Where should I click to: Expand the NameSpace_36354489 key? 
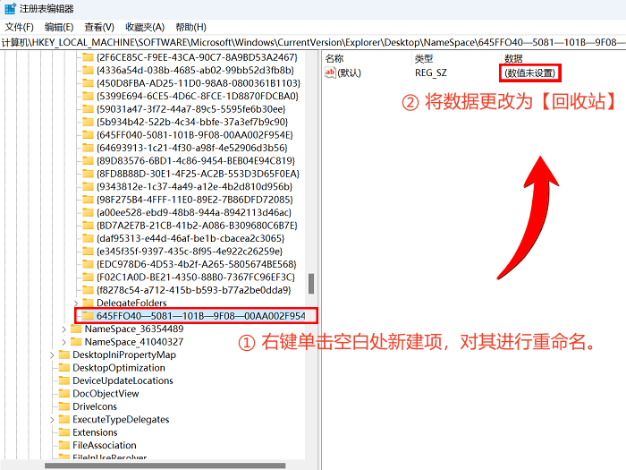coord(63,329)
